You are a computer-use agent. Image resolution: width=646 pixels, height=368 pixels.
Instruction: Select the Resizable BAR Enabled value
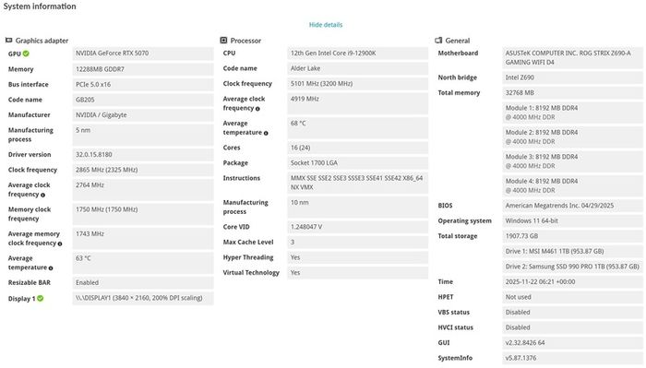pyautogui.click(x=143, y=282)
